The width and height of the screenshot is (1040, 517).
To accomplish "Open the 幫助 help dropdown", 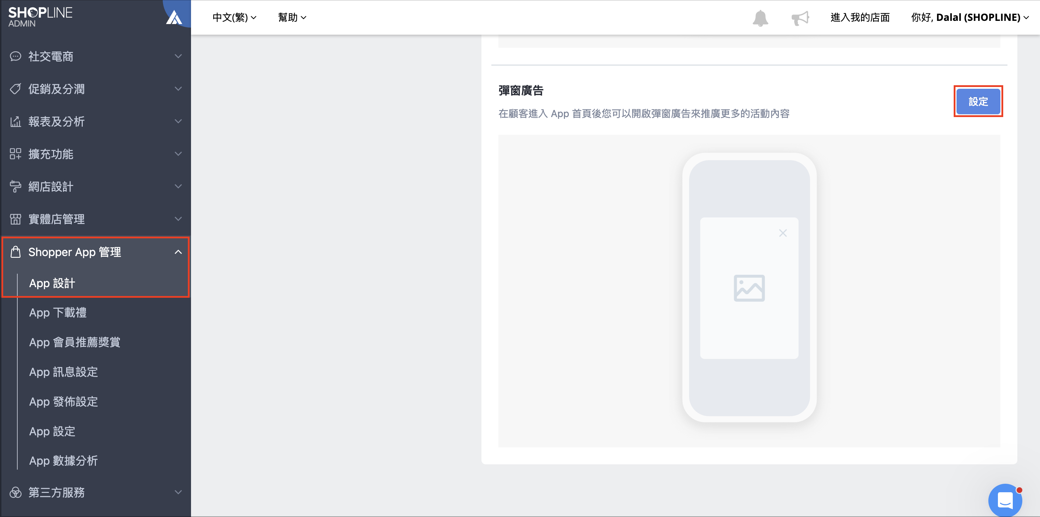I will (292, 17).
